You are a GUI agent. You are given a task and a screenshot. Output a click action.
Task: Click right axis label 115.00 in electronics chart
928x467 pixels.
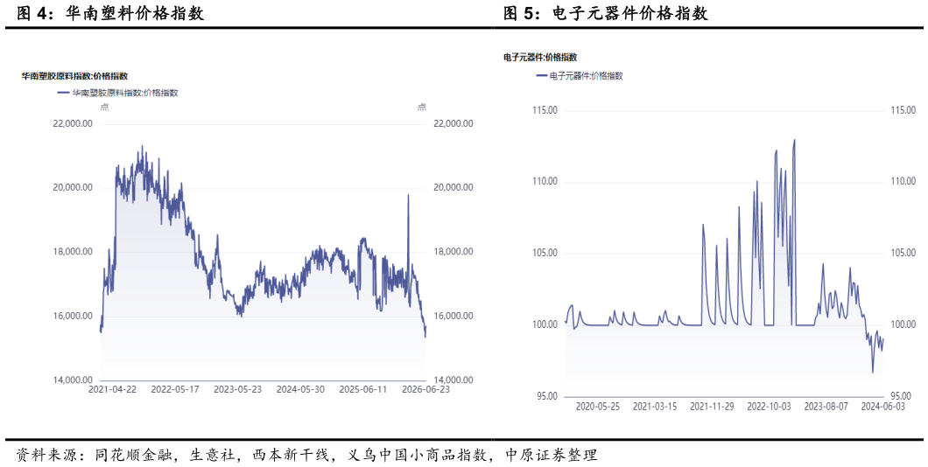(903, 110)
